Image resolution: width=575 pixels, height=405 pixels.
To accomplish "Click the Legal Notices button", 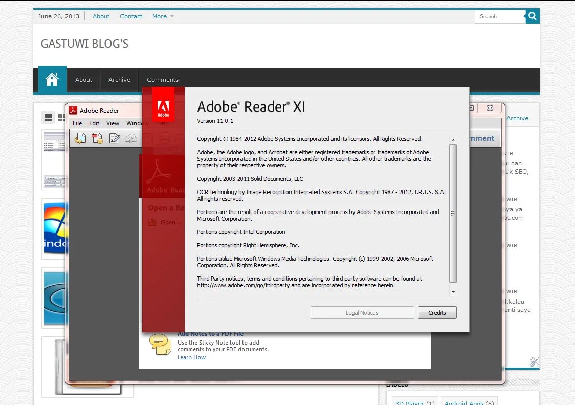I will (x=362, y=312).
